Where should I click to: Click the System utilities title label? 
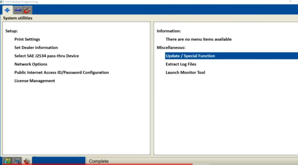tap(18, 18)
